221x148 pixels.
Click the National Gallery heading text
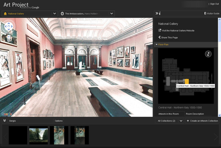[168, 24]
